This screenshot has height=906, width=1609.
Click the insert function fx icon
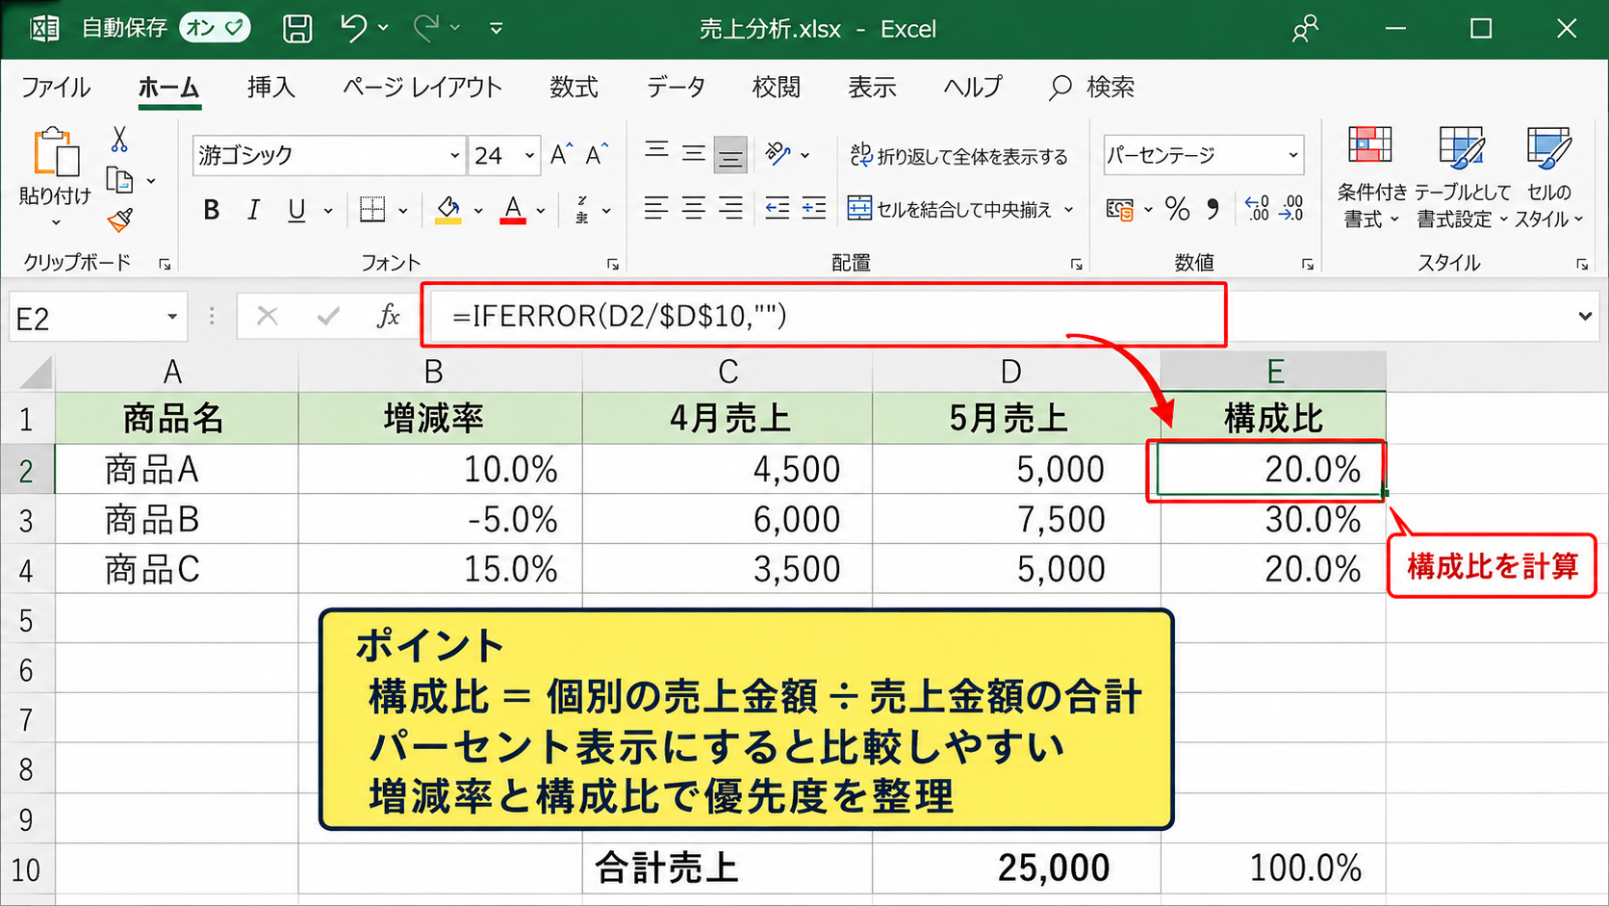tap(388, 316)
